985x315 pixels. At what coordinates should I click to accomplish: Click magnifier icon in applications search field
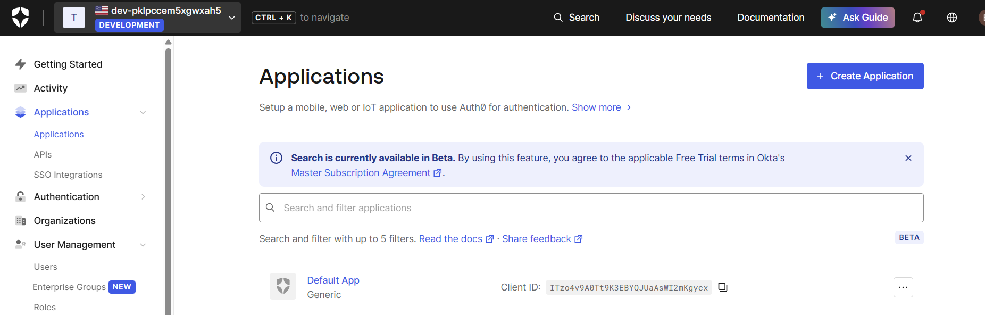tap(270, 208)
